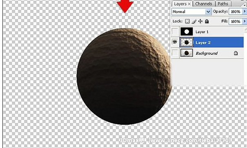Show the Background layer visibility box
247x148 pixels.
(175, 53)
